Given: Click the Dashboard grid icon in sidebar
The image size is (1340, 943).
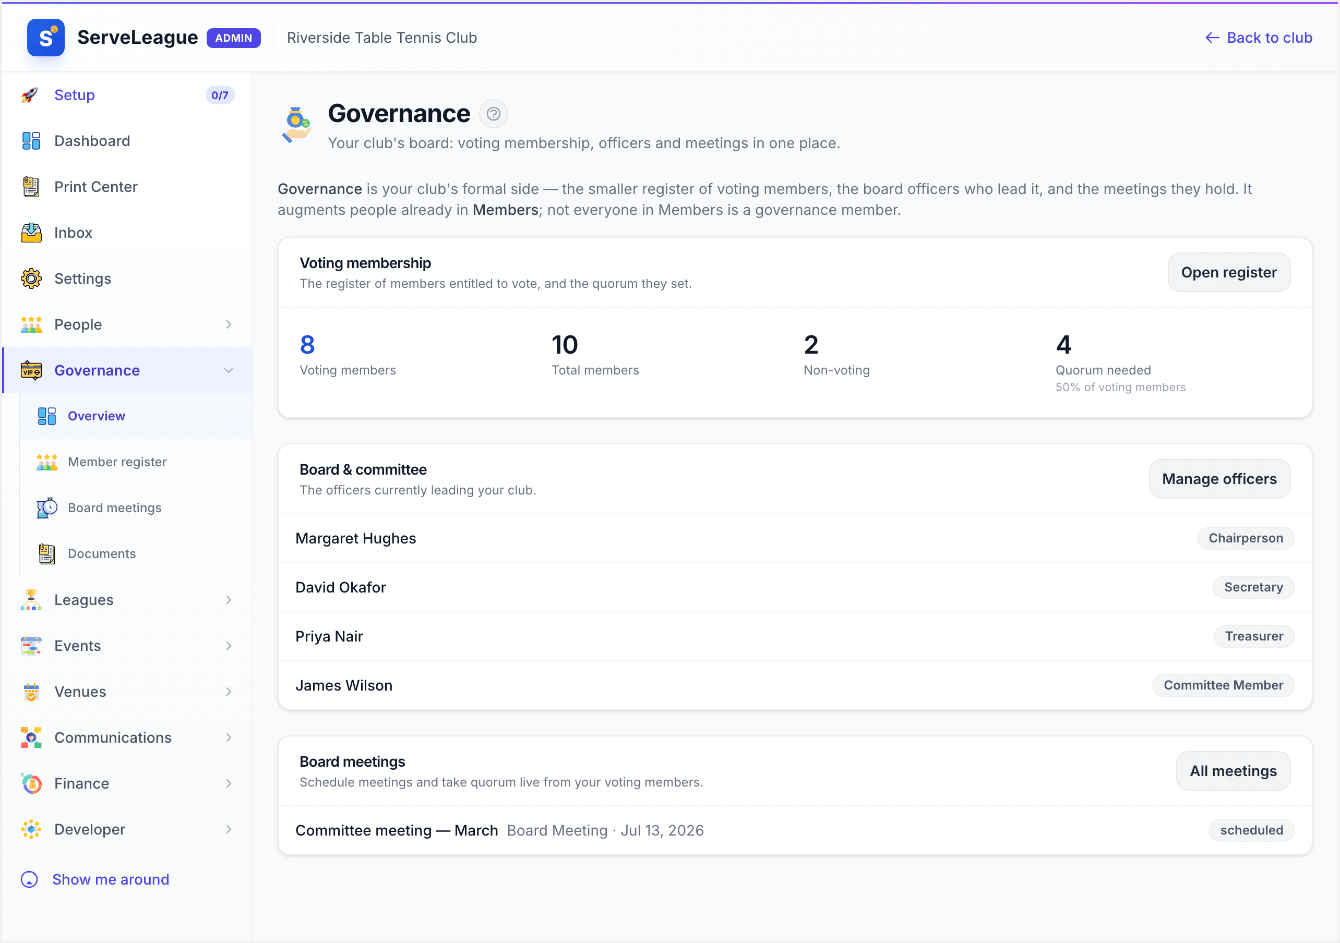Looking at the screenshot, I should pyautogui.click(x=31, y=141).
